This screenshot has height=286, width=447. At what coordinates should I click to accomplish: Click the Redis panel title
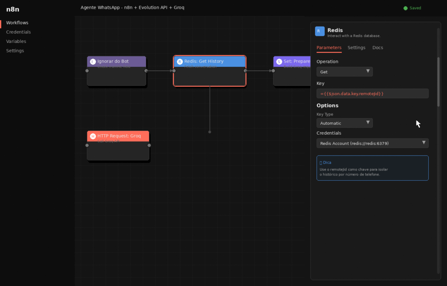(335, 30)
